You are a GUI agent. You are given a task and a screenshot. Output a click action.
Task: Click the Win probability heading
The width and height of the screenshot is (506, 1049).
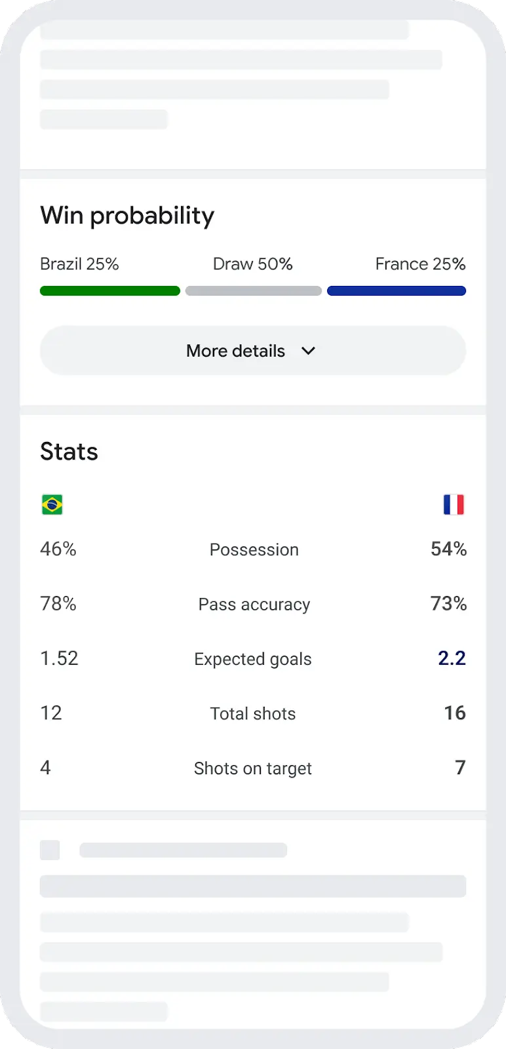click(x=127, y=216)
